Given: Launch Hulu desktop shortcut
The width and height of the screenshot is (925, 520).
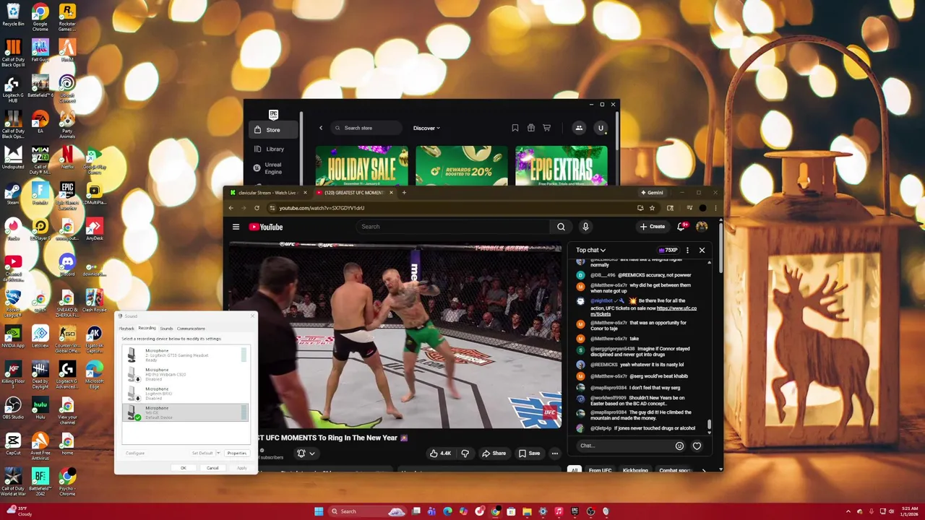Looking at the screenshot, I should click(40, 407).
